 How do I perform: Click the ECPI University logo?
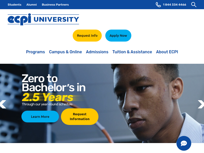43,19
